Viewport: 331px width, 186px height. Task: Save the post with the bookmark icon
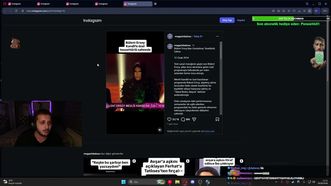tap(217, 119)
